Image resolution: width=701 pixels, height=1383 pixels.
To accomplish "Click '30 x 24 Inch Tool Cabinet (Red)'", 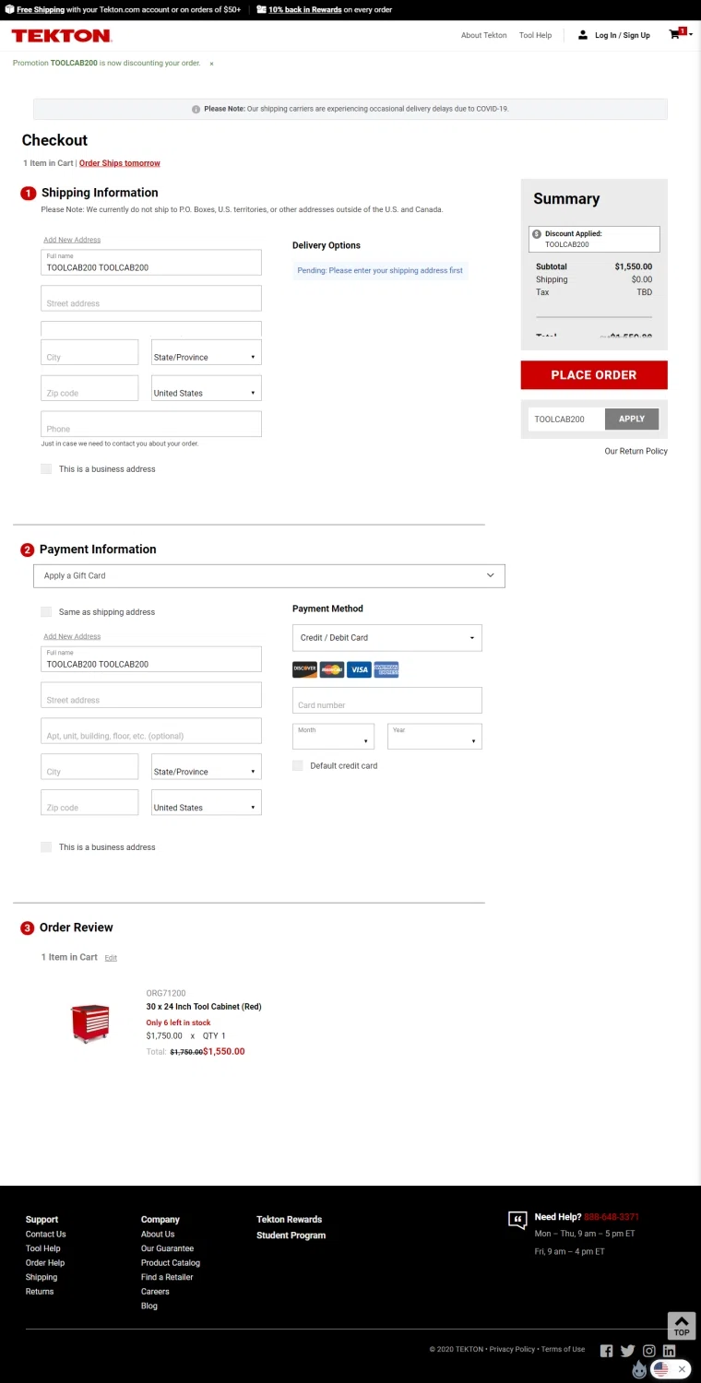I will pos(204,1007).
